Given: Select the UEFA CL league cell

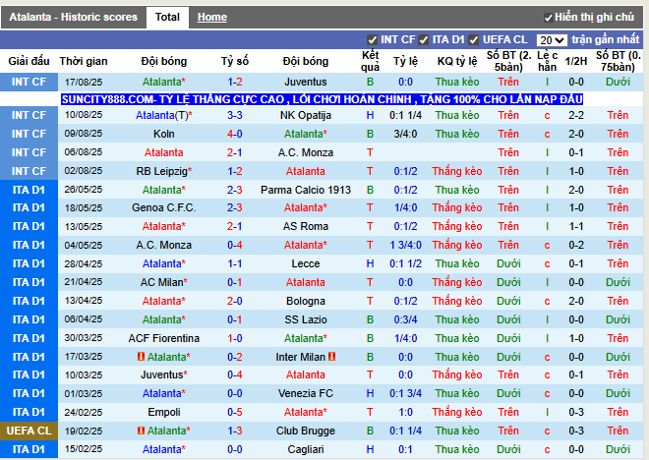Looking at the screenshot, I should coord(29,431).
